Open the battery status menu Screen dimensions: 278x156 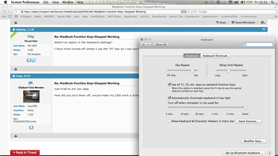(246, 2)
